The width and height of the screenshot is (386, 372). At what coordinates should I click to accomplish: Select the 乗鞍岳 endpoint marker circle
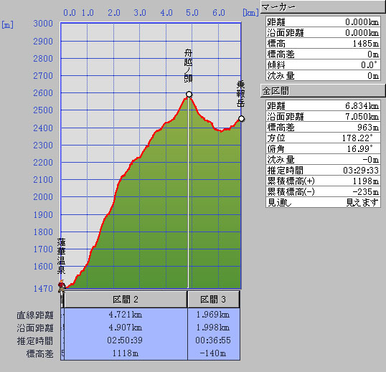[242, 119]
